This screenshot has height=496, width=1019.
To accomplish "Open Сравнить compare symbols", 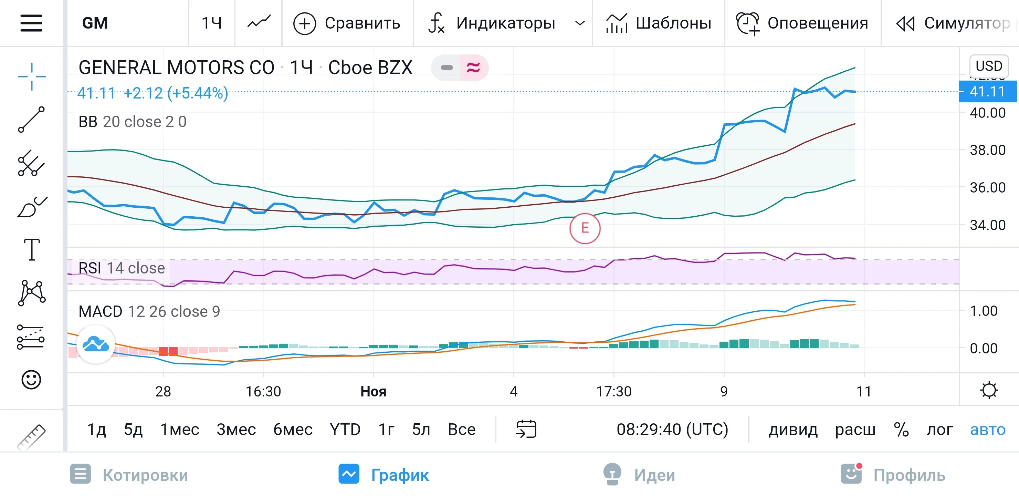I will coord(347,23).
